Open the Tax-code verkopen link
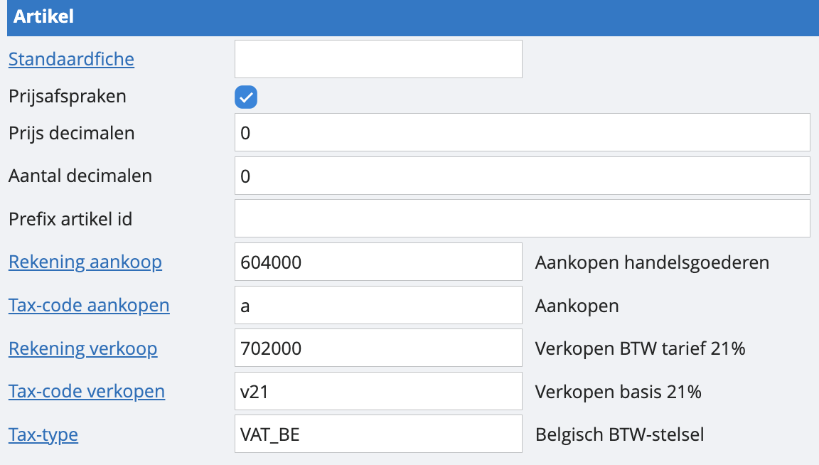Viewport: 819px width, 465px height. coord(87,392)
